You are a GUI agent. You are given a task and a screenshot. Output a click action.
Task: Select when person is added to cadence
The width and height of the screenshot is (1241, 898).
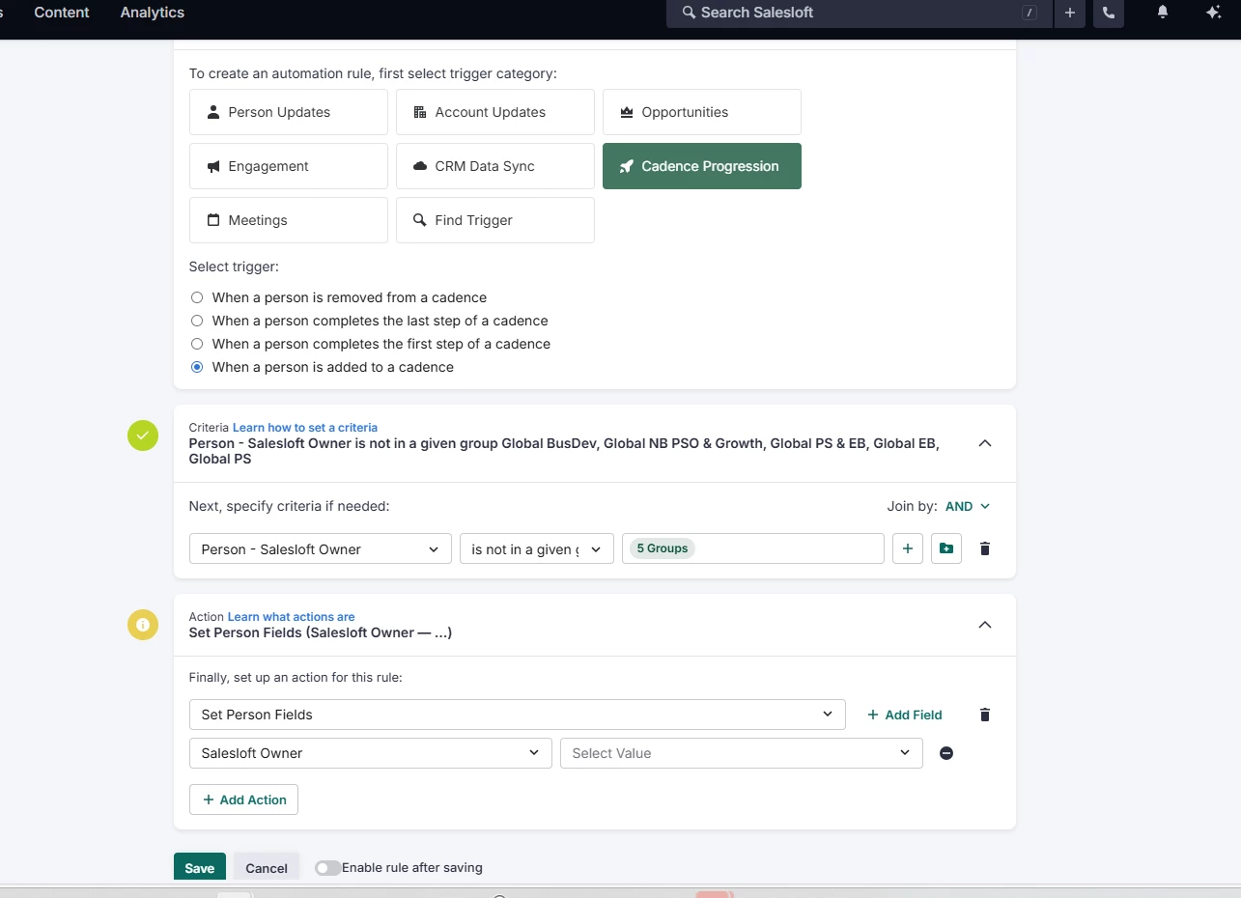tap(197, 367)
